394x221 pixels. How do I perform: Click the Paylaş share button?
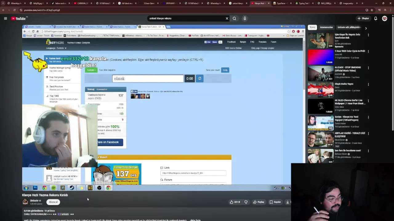pos(259,202)
